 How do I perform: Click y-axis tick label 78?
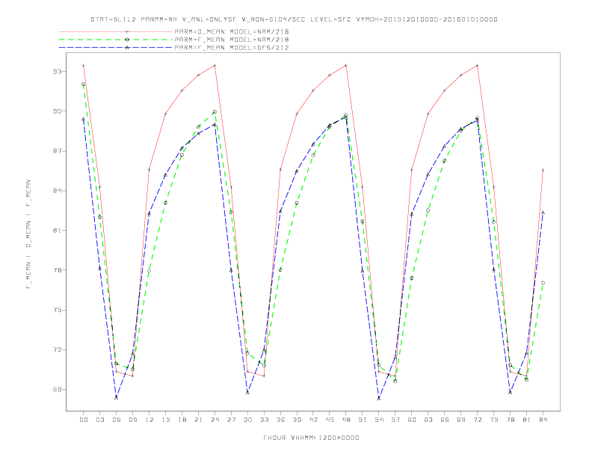click(58, 270)
